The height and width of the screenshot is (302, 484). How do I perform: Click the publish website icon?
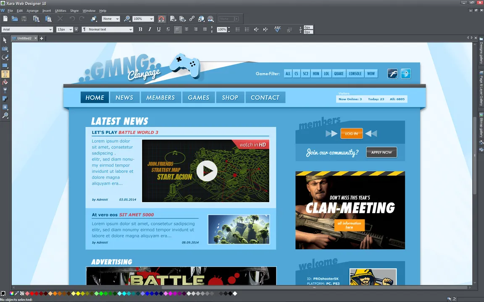pos(210,19)
